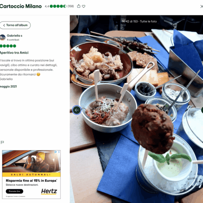Screen dimensions: 203x203
Task: Save Cartoccio Milano with the heart icon
Action: [x=84, y=6]
